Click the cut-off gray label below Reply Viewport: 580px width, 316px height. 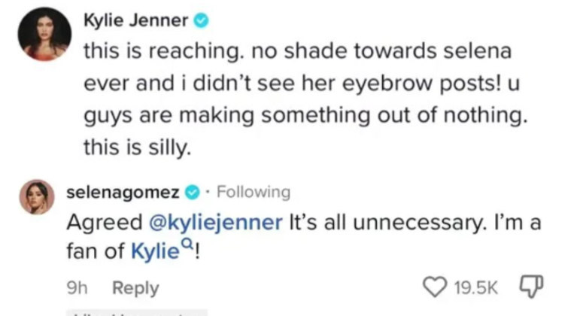coord(135,311)
